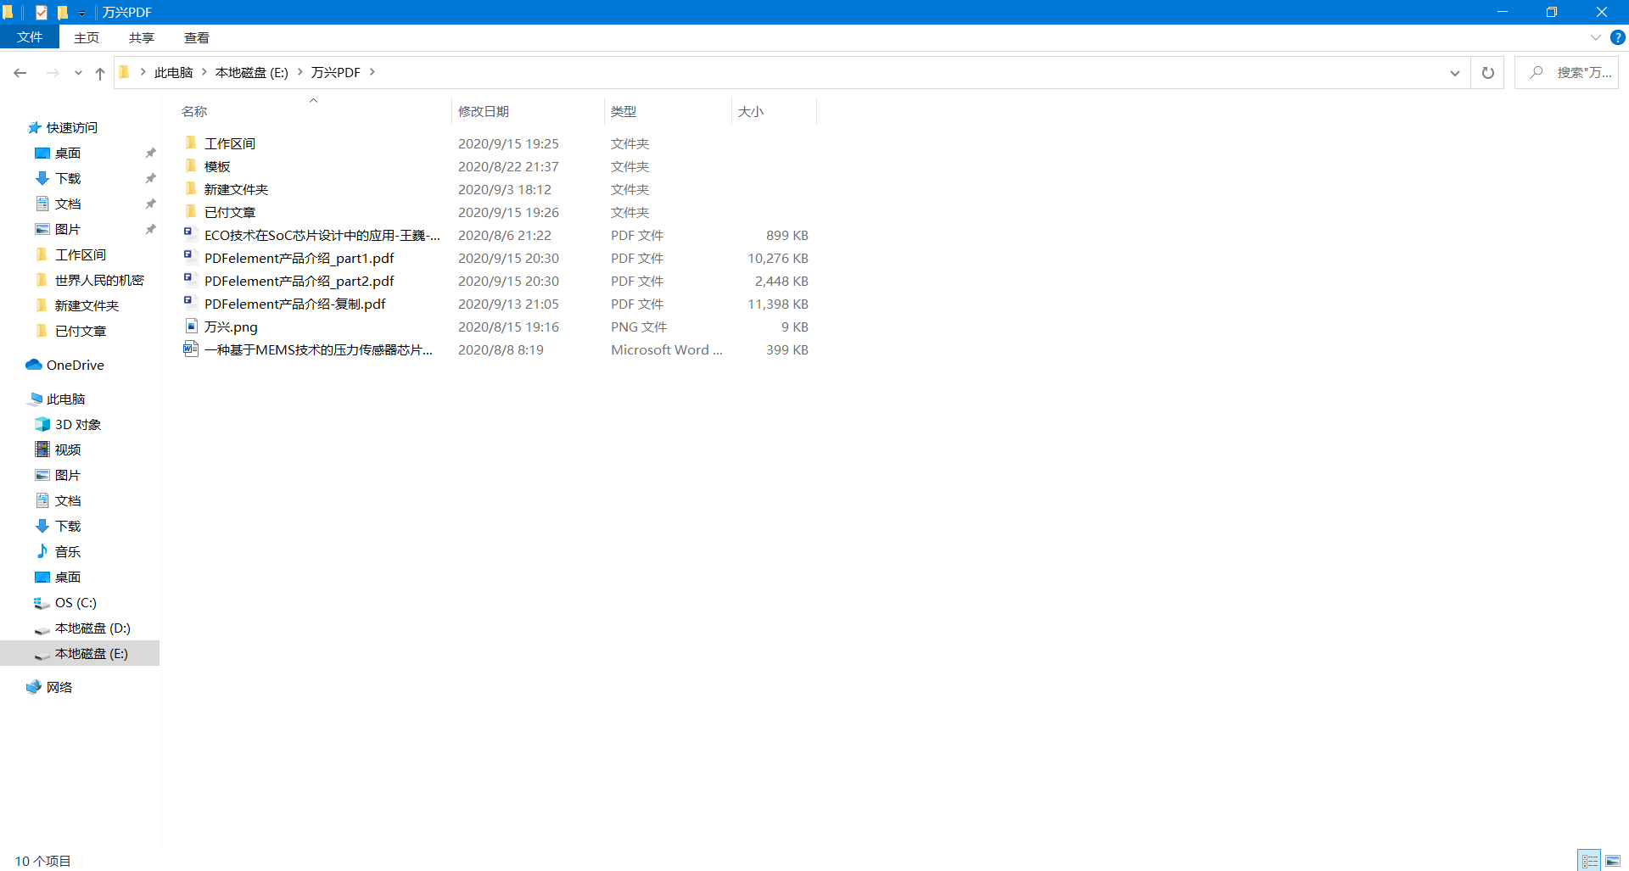Click the new folder quick access icon
This screenshot has height=871, width=1629.
tap(62, 12)
